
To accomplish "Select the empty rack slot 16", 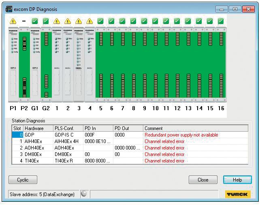I will [221, 64].
